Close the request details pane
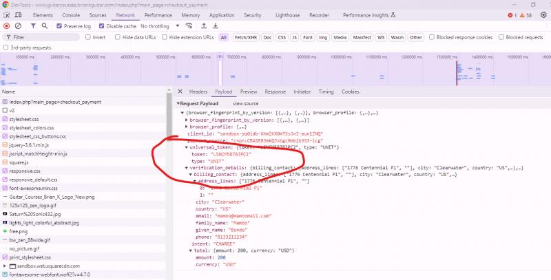This screenshot has height=280, width=551. coord(180,91)
